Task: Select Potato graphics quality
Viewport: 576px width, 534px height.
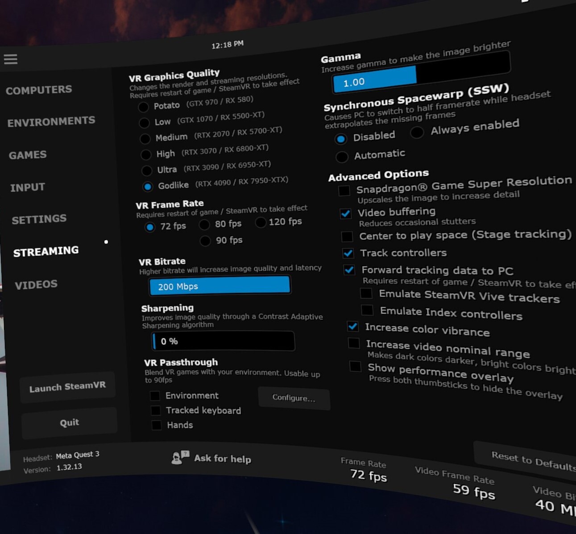Action: pyautogui.click(x=143, y=107)
